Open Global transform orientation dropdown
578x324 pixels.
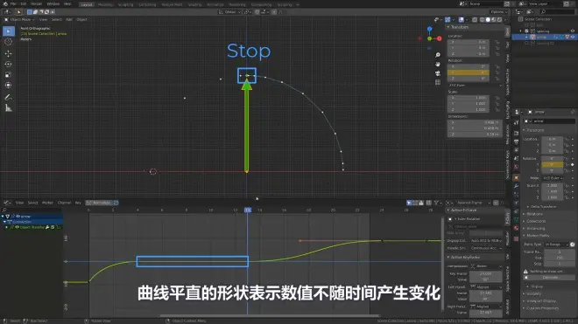(229, 11)
